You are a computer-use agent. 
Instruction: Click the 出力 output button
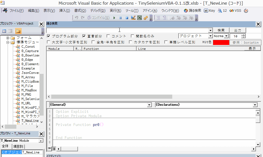pos(238,30)
